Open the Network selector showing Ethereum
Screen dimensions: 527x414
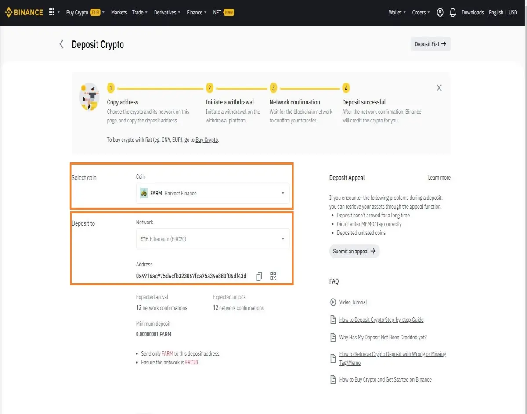213,239
